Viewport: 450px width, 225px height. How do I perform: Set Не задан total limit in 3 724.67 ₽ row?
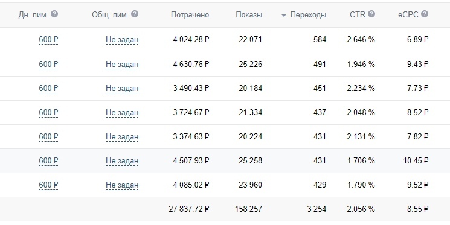point(122,112)
